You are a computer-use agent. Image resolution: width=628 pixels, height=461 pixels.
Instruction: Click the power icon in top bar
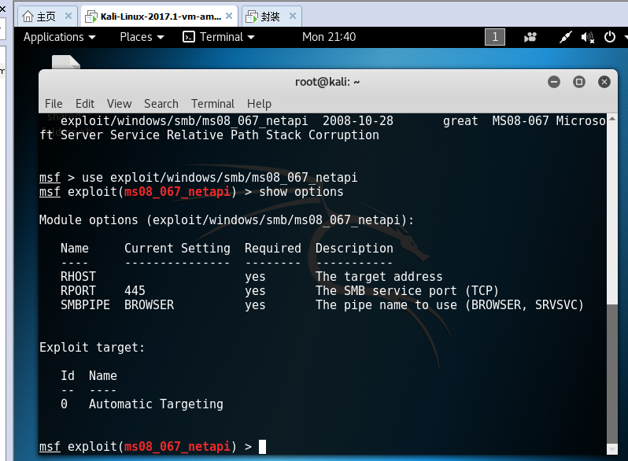610,37
